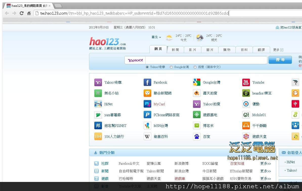Open the yam蕃薯藤 icon
The width and height of the screenshot is (302, 191).
click(x=98, y=115)
